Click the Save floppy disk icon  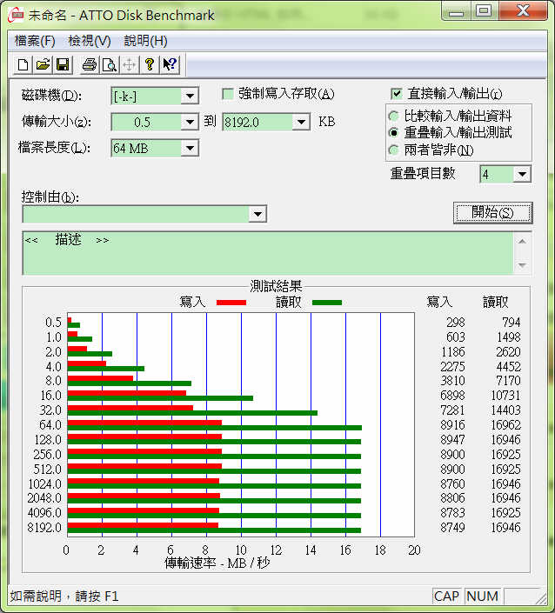pos(63,64)
